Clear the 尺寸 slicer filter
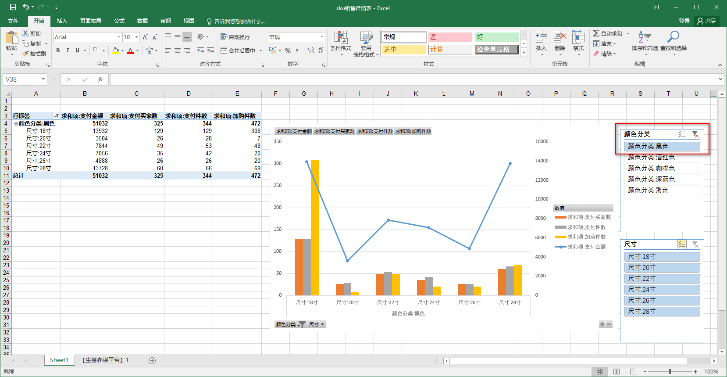Viewport: 727px width, 377px height. 695,244
